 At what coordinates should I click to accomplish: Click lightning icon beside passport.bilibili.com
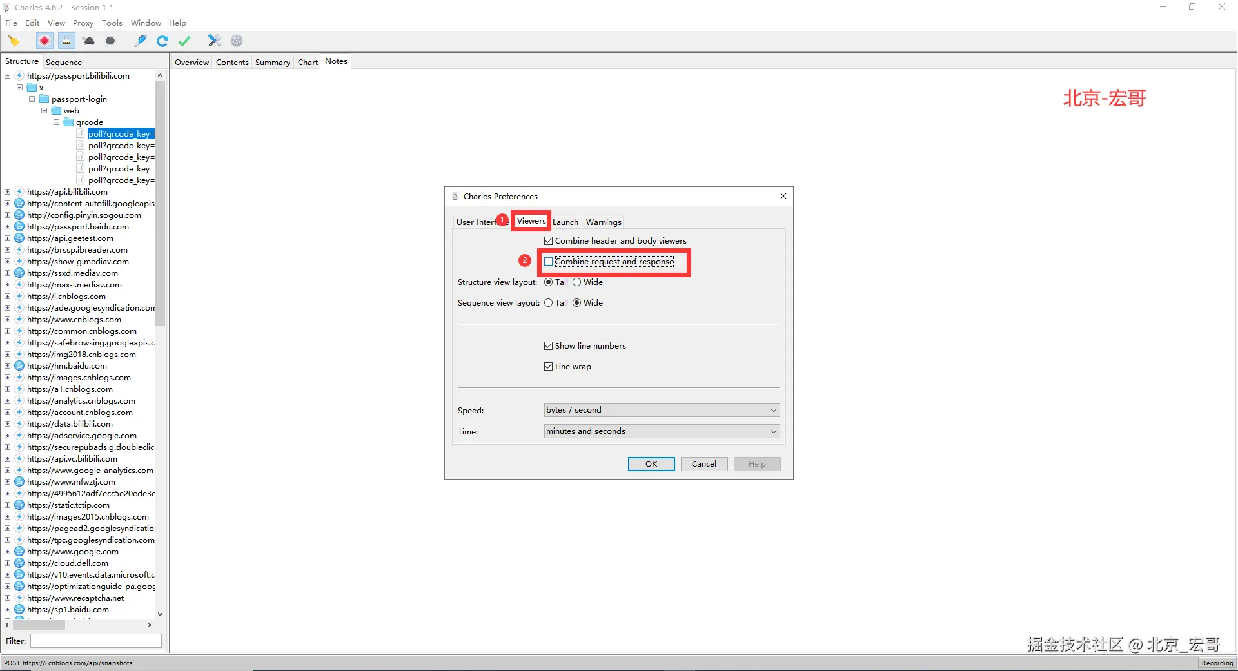click(x=19, y=76)
